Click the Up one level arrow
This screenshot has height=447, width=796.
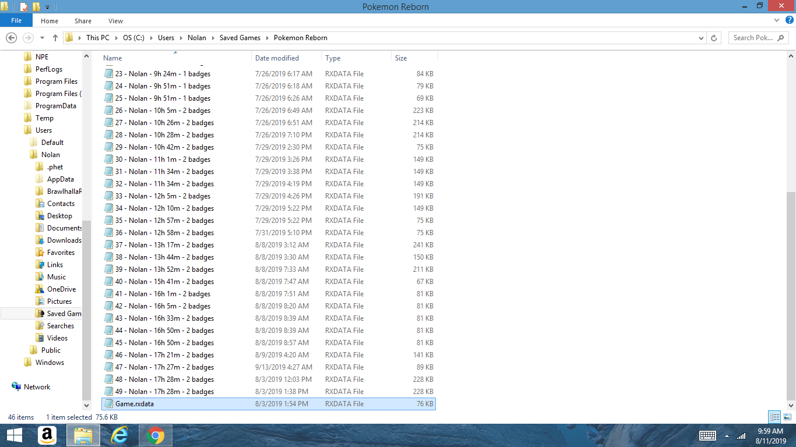point(55,38)
